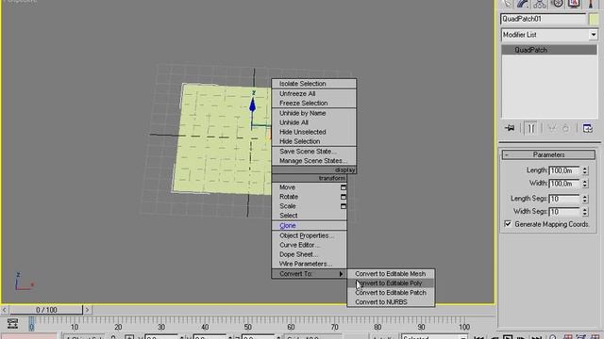
Task: Select QuadPatch in modifier stack
Action: pos(549,50)
